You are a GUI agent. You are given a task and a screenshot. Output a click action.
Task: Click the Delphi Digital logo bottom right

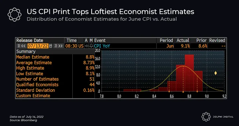click(217, 117)
